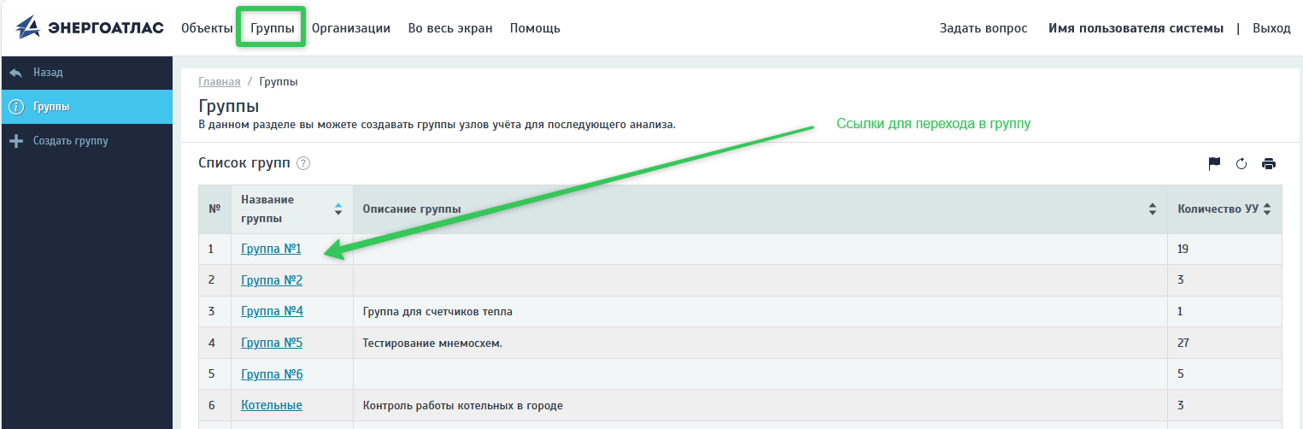Select Назад in the sidebar

(48, 73)
